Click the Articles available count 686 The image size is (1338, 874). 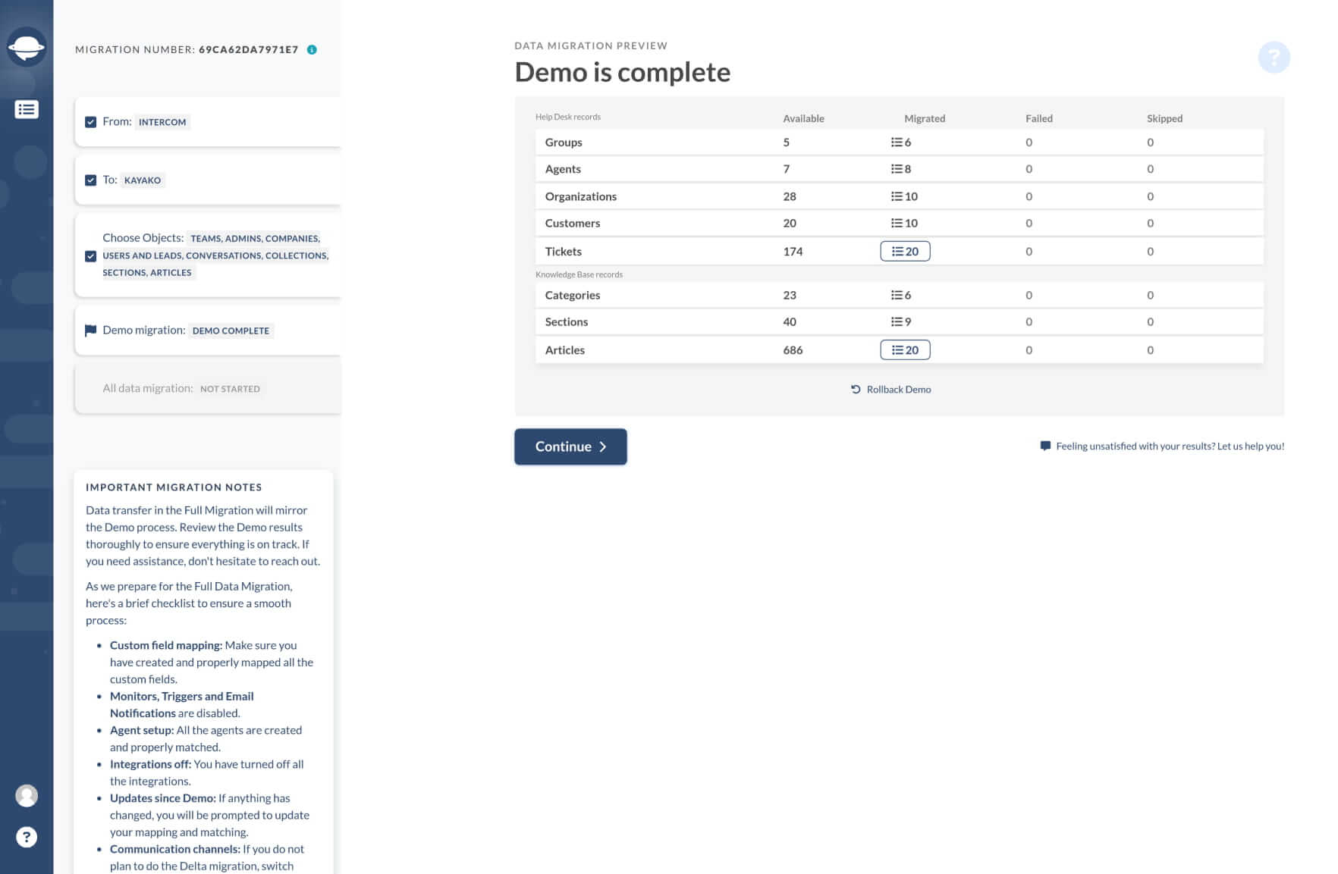[793, 350]
